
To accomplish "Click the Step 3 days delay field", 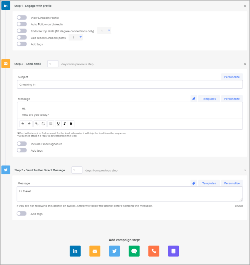I will 77,170.
